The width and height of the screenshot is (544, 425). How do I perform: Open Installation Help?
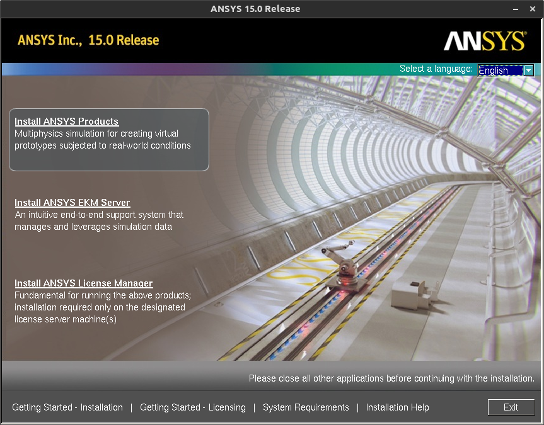point(397,407)
